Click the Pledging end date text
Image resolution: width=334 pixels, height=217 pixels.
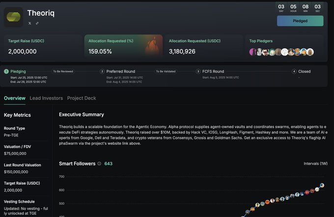28,82
